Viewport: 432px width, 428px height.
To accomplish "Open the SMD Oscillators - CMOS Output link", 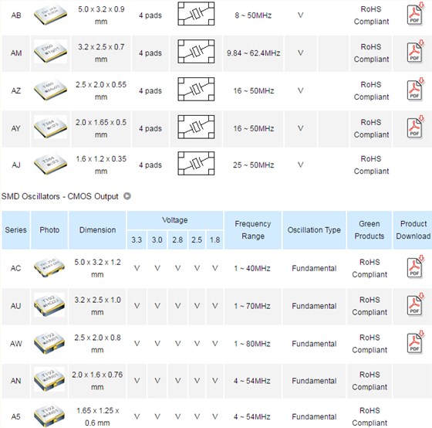I will click(60, 196).
